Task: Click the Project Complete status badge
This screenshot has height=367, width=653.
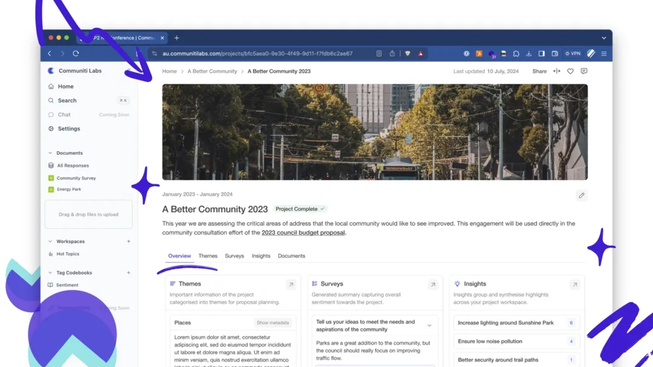Action: (x=300, y=209)
